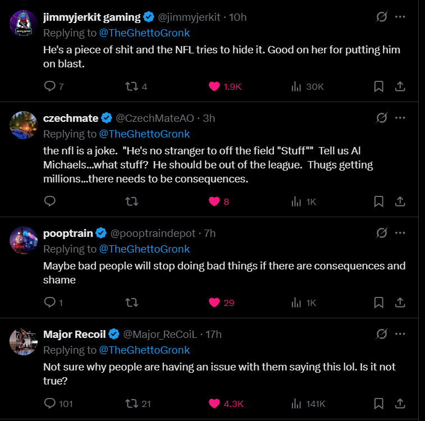This screenshot has width=425, height=421.
Task: Open Grok actions on czechmate's tweet
Action: [381, 118]
